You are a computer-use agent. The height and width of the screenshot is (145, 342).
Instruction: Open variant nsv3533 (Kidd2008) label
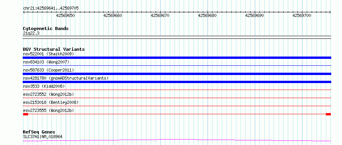(x=44, y=86)
